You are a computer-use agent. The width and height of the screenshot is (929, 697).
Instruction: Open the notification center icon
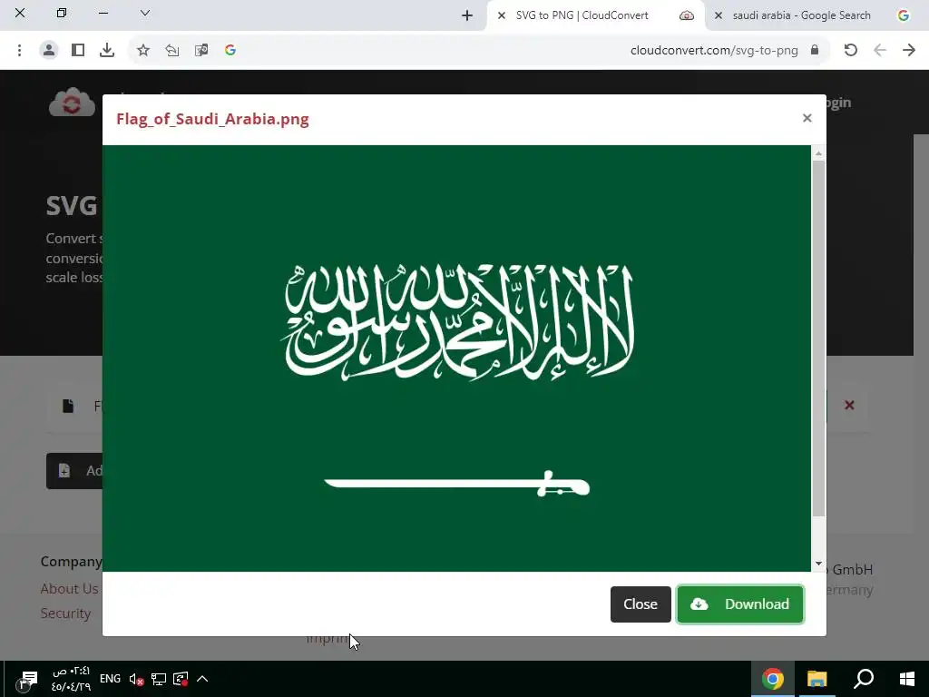tap(27, 680)
